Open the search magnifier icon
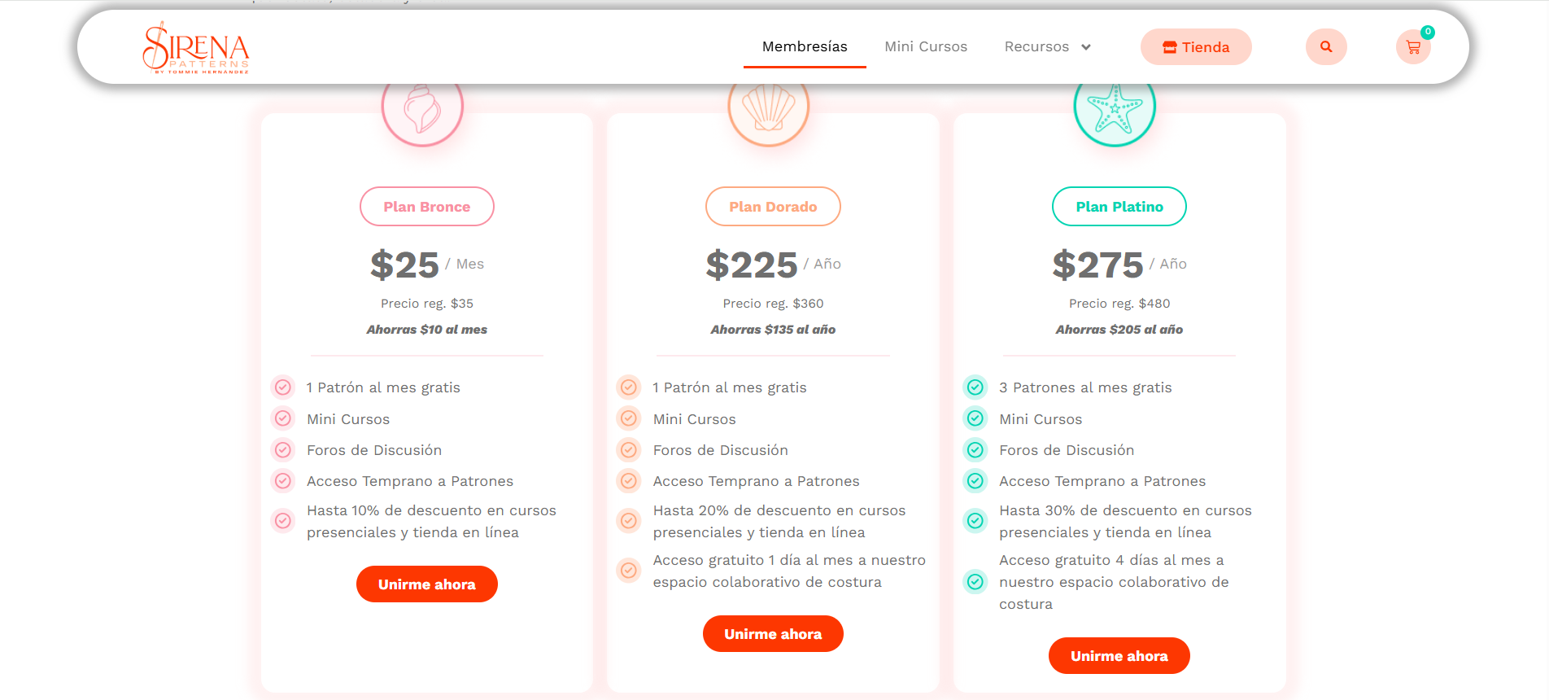The height and width of the screenshot is (700, 1549). click(x=1326, y=47)
